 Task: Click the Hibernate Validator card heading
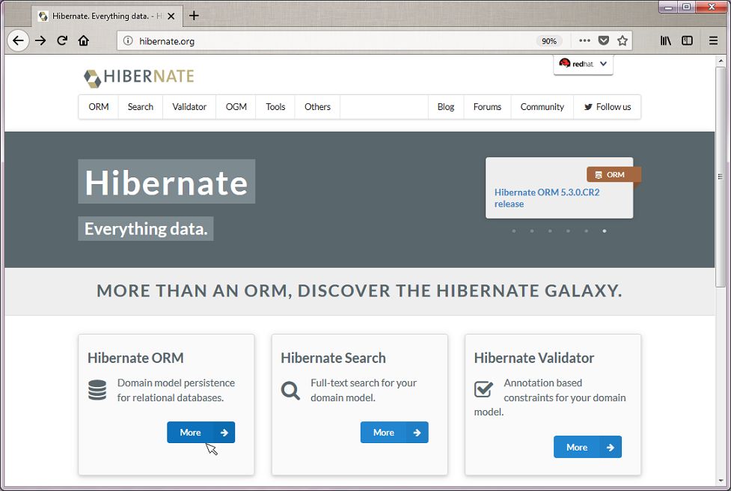coord(533,358)
